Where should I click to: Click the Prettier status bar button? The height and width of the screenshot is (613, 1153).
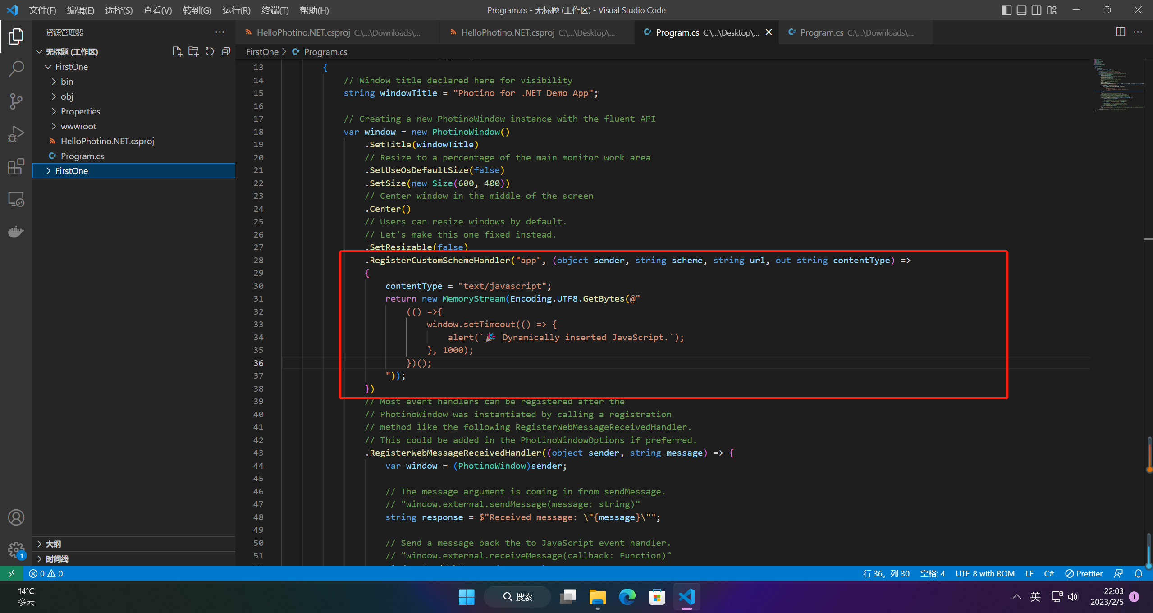click(x=1084, y=573)
